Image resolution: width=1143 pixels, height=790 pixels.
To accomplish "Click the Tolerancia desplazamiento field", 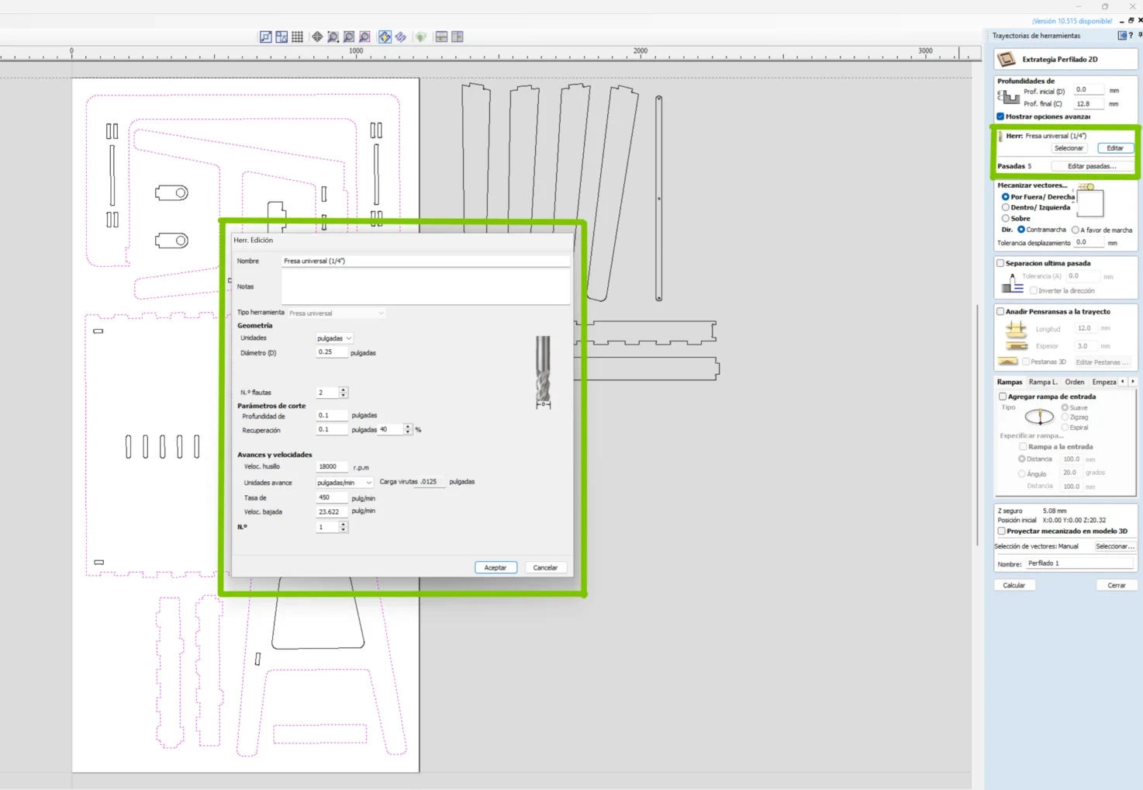I will (1089, 242).
